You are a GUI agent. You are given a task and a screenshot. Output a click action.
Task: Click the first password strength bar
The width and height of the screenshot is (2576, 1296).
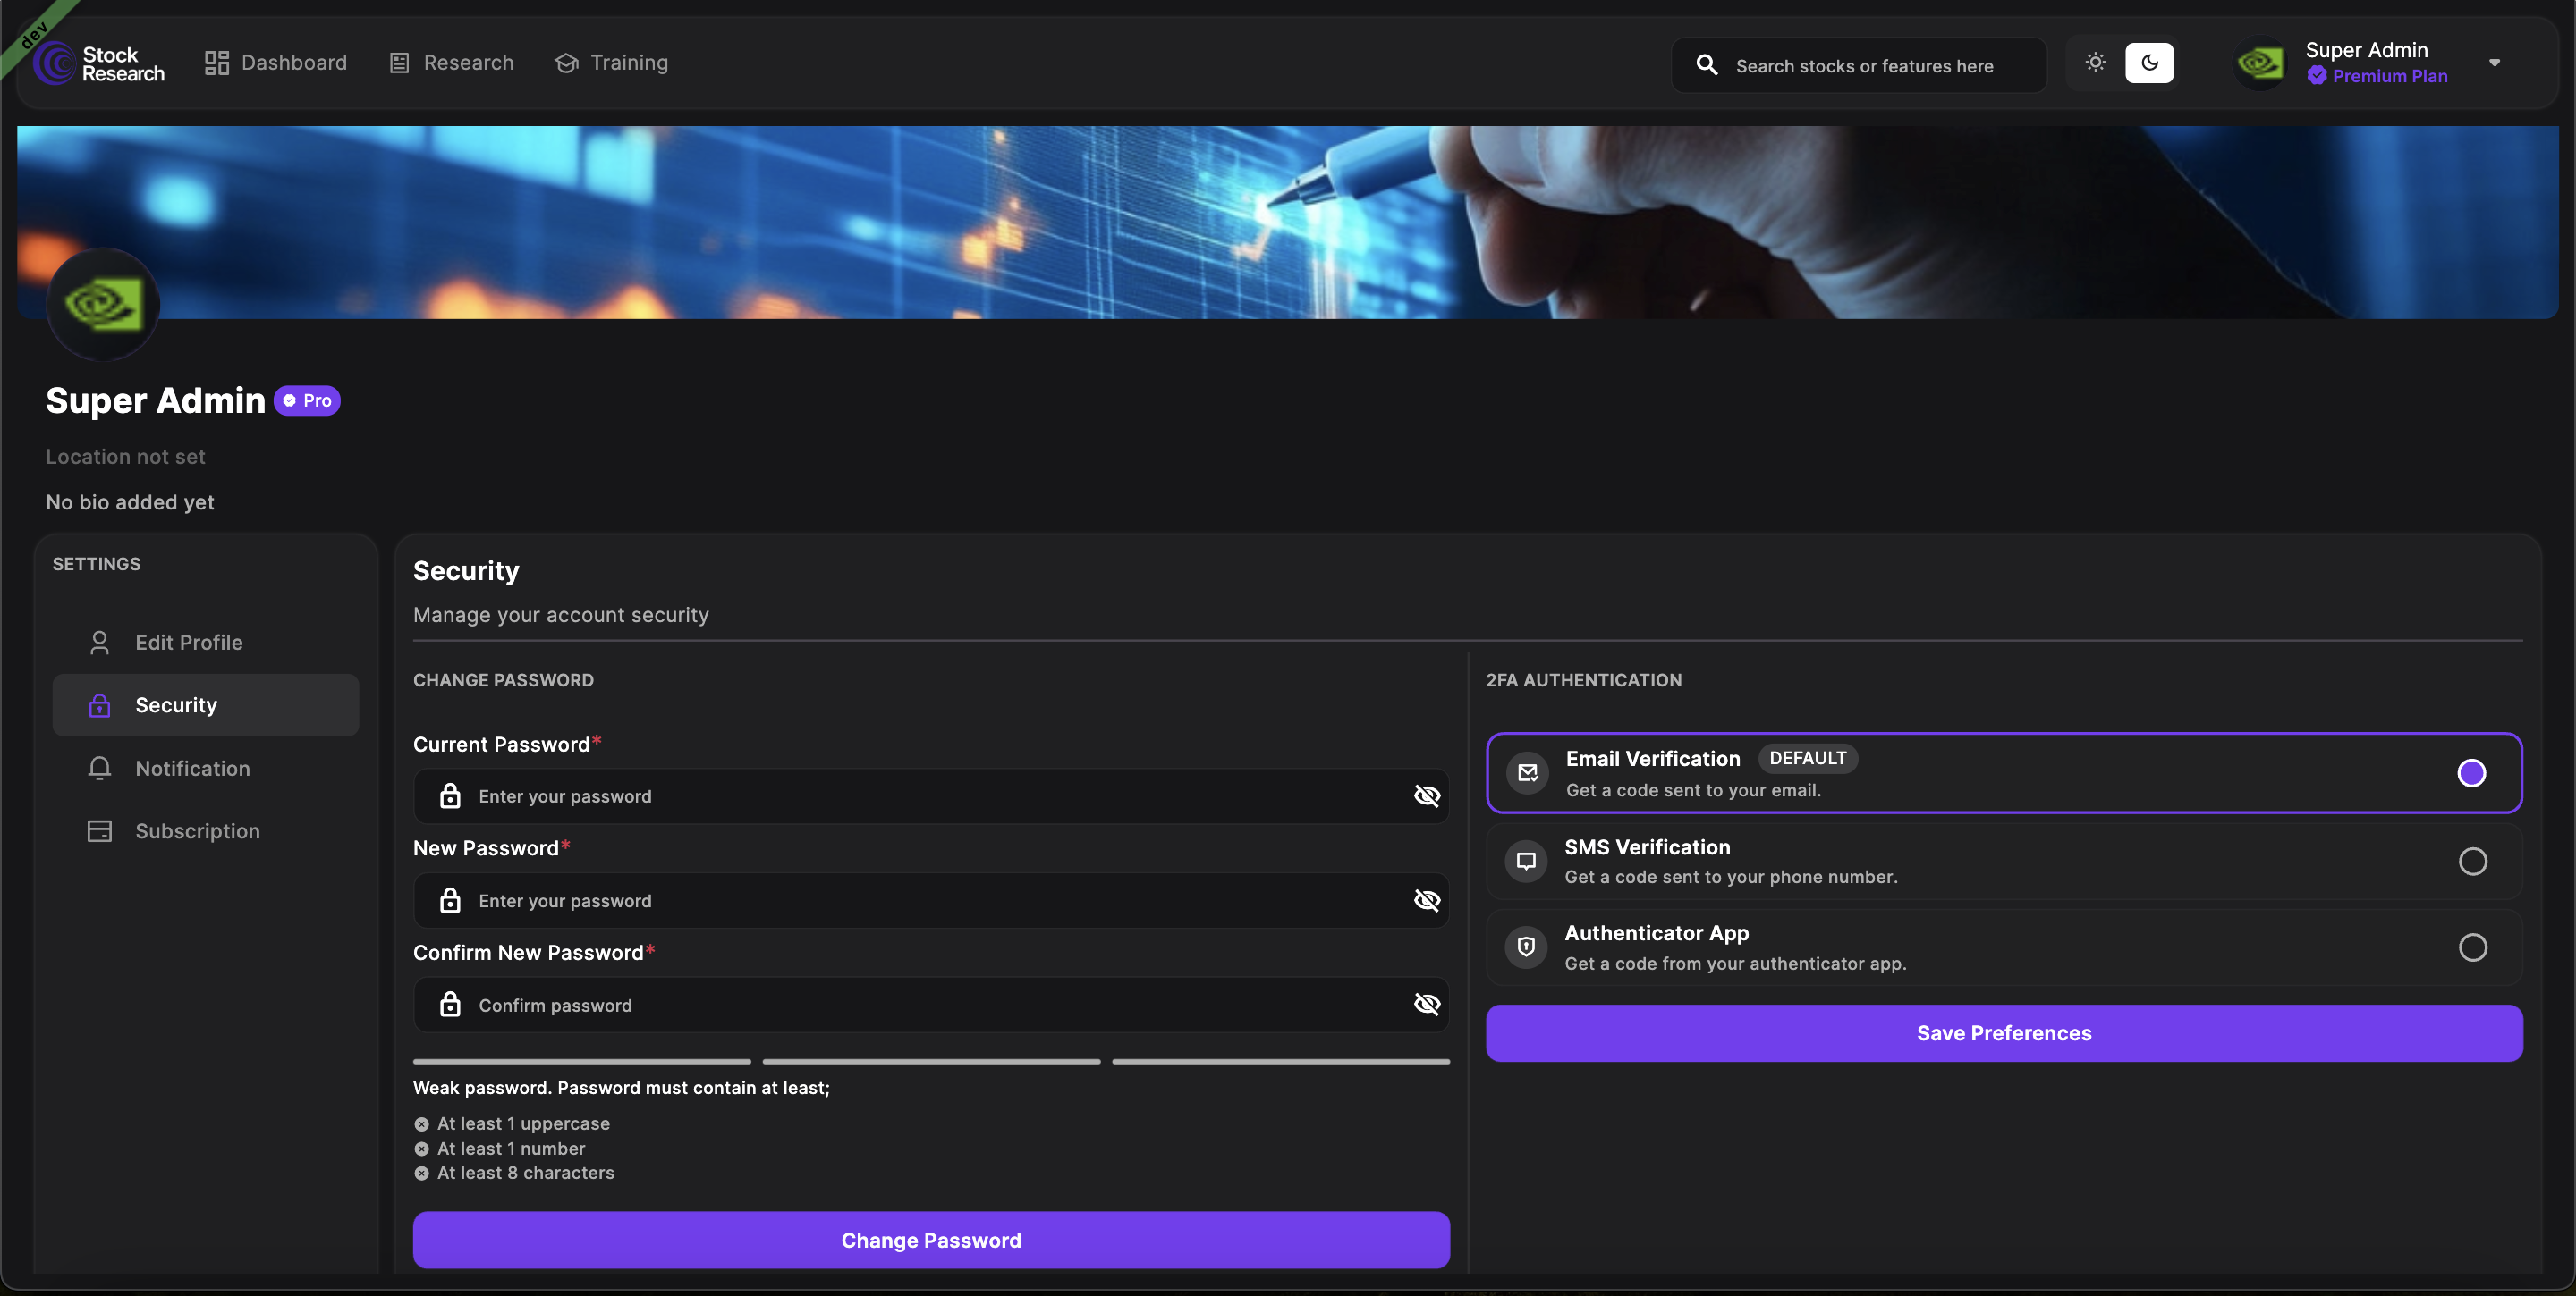click(x=582, y=1061)
